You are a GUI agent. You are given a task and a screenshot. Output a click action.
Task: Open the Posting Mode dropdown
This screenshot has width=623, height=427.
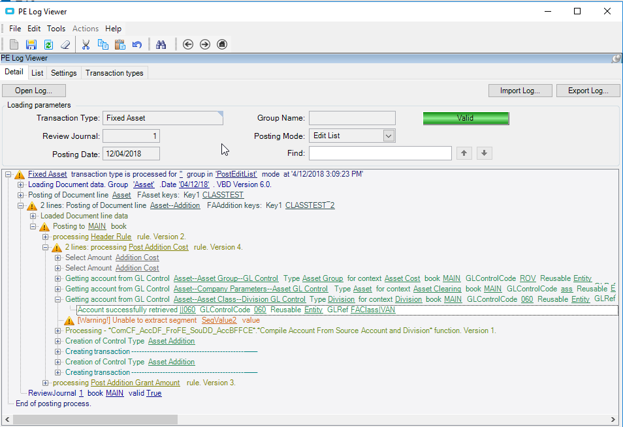coord(389,136)
